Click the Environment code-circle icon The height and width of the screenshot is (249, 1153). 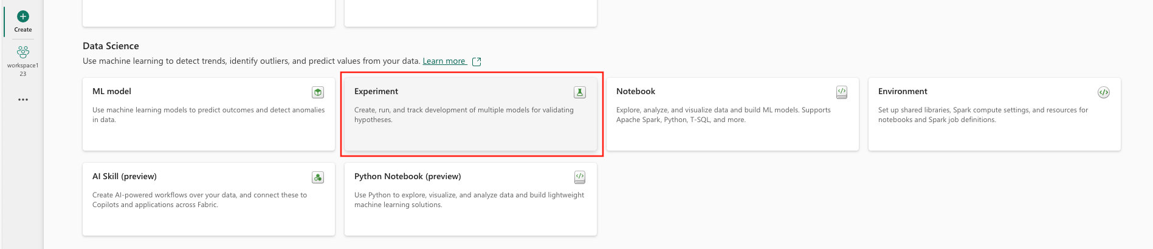(x=1104, y=92)
